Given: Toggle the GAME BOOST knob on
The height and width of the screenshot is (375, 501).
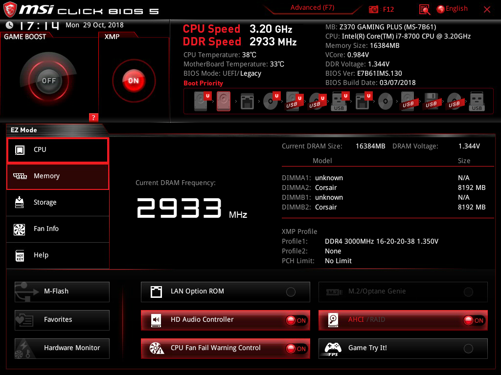Looking at the screenshot, I should pos(48,81).
